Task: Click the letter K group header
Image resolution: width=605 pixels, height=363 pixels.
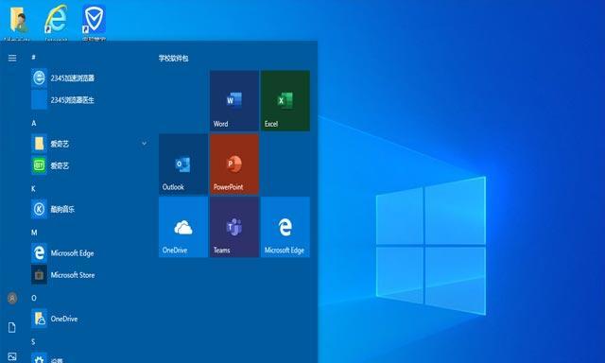Action: (x=33, y=189)
